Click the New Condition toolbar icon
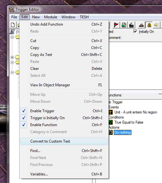Image resolution: width=162 pixels, height=183 pixels. 124,25
